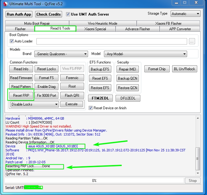Click the Ultimate Multi Tool app icon in title bar
This screenshot has height=195, width=207.
click(x=5, y=4)
